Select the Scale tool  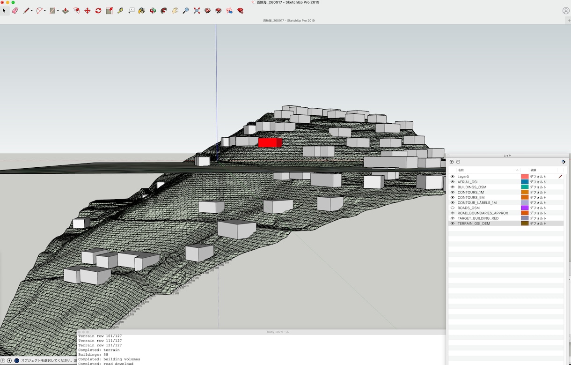pyautogui.click(x=109, y=10)
